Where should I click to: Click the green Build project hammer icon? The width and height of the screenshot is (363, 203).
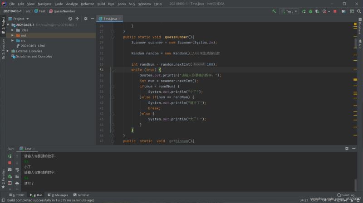(275, 11)
